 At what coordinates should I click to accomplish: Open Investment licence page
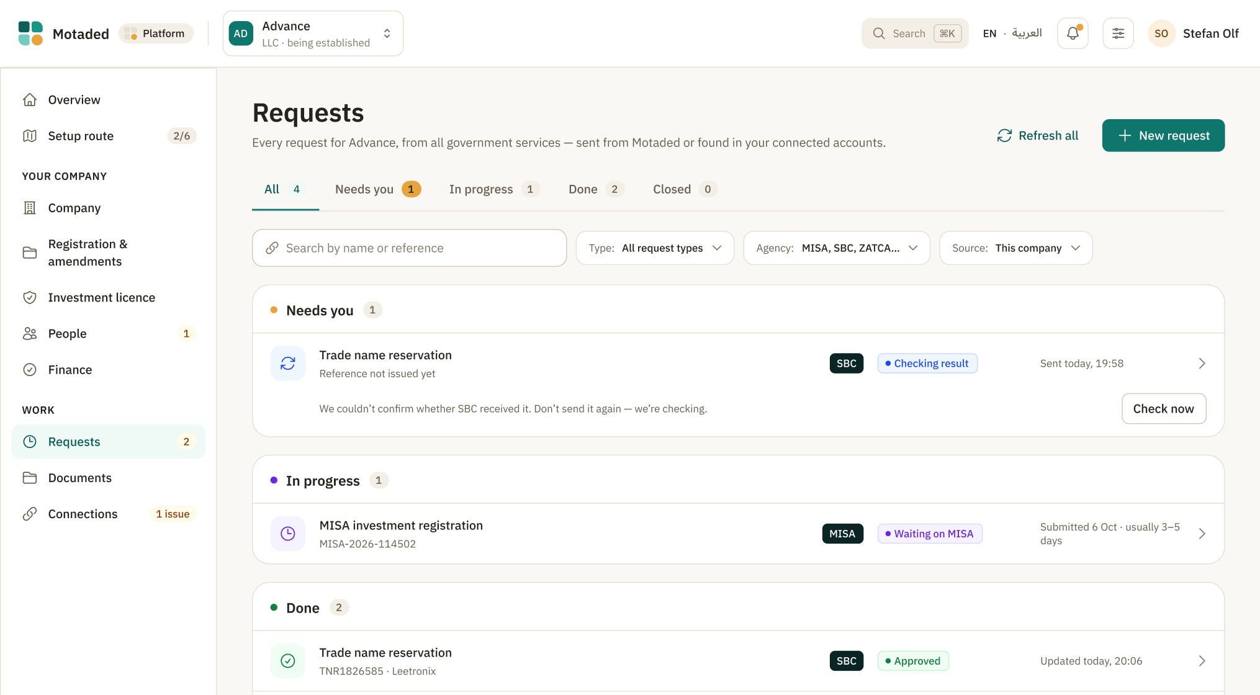point(109,297)
